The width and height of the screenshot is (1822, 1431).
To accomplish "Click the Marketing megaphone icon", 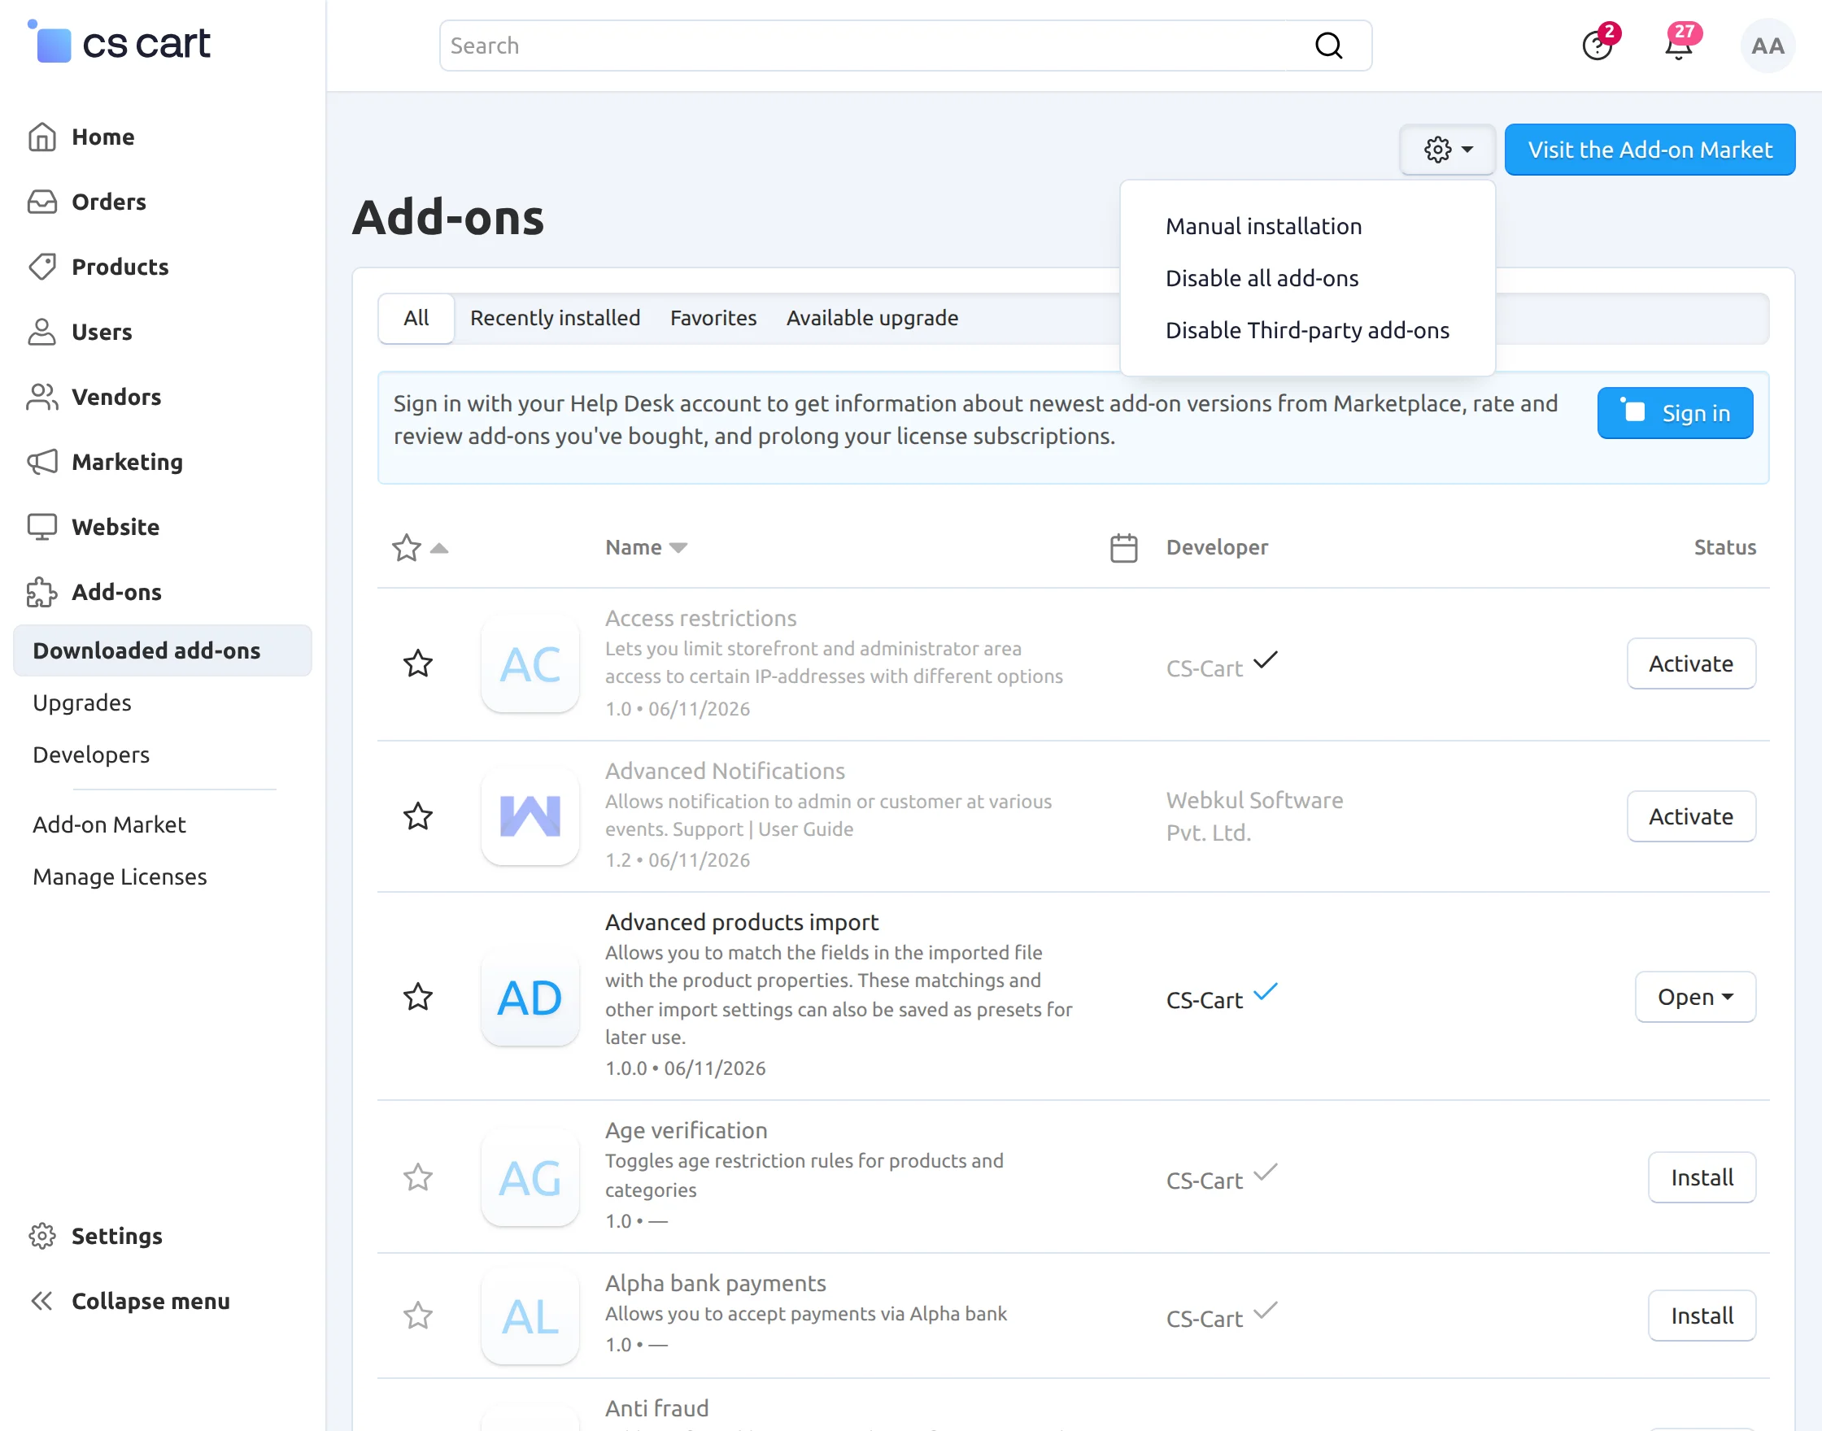I will point(42,462).
